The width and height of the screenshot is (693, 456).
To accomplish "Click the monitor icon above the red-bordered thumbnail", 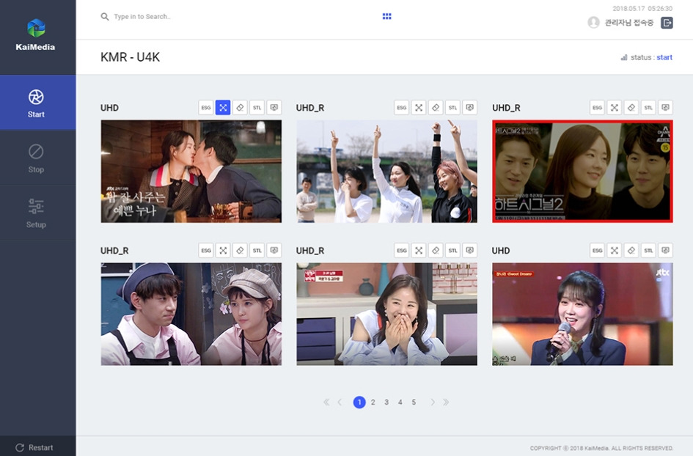I will pyautogui.click(x=666, y=107).
